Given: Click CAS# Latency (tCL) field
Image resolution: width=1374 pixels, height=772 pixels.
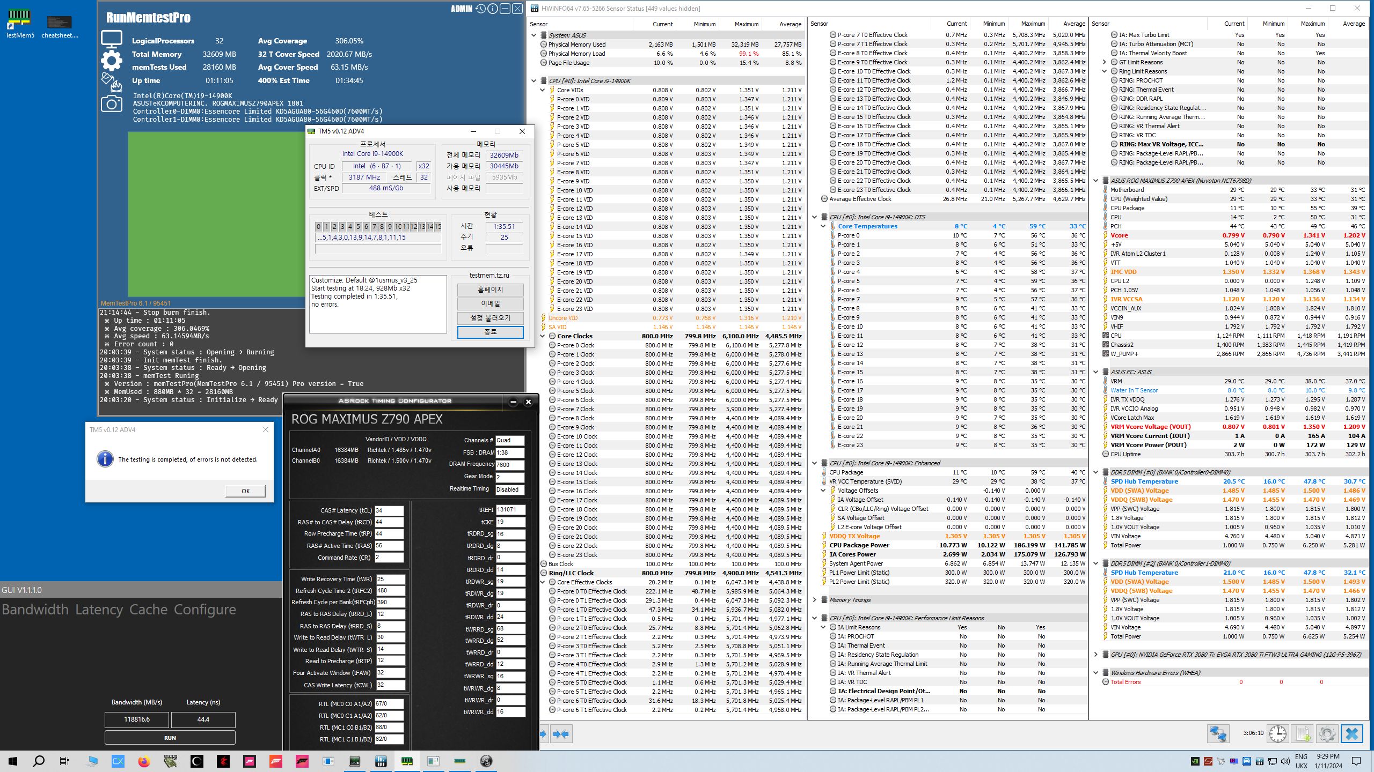Looking at the screenshot, I should (x=389, y=510).
